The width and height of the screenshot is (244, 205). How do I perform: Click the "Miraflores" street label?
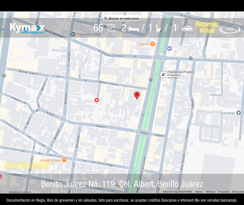pos(31,164)
